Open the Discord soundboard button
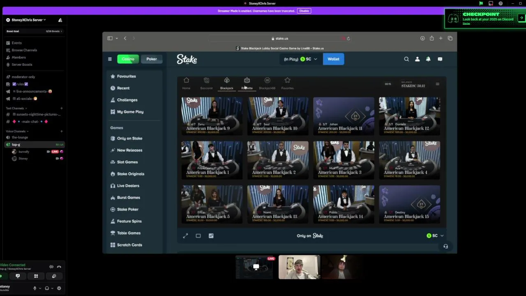The image size is (526, 296). pos(54,276)
